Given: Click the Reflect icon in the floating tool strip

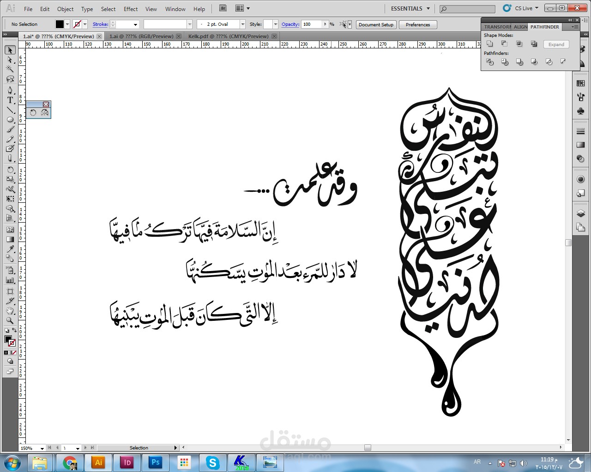Looking at the screenshot, I should [x=45, y=112].
